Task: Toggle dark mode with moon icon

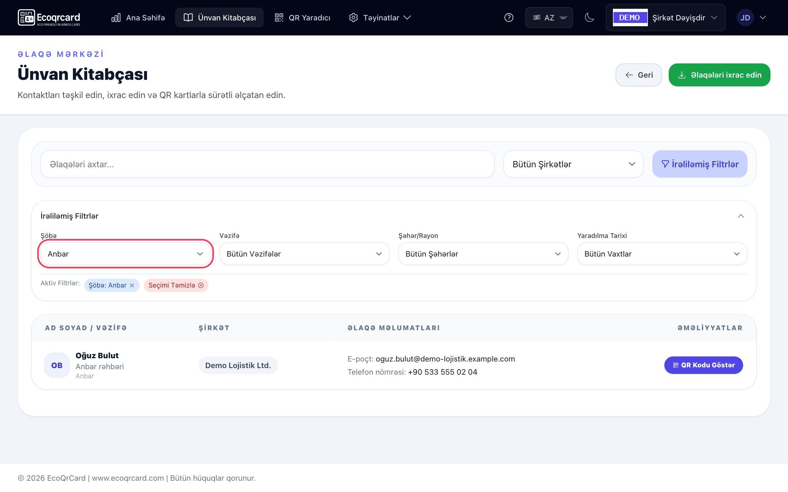Action: (x=589, y=17)
